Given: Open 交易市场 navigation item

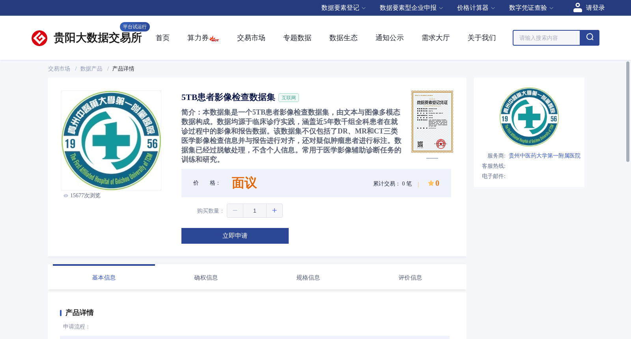Looking at the screenshot, I should click(251, 38).
